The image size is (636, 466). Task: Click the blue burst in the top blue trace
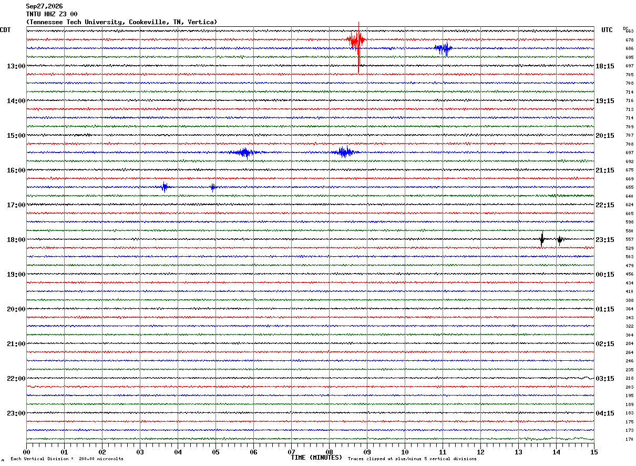tap(443, 48)
